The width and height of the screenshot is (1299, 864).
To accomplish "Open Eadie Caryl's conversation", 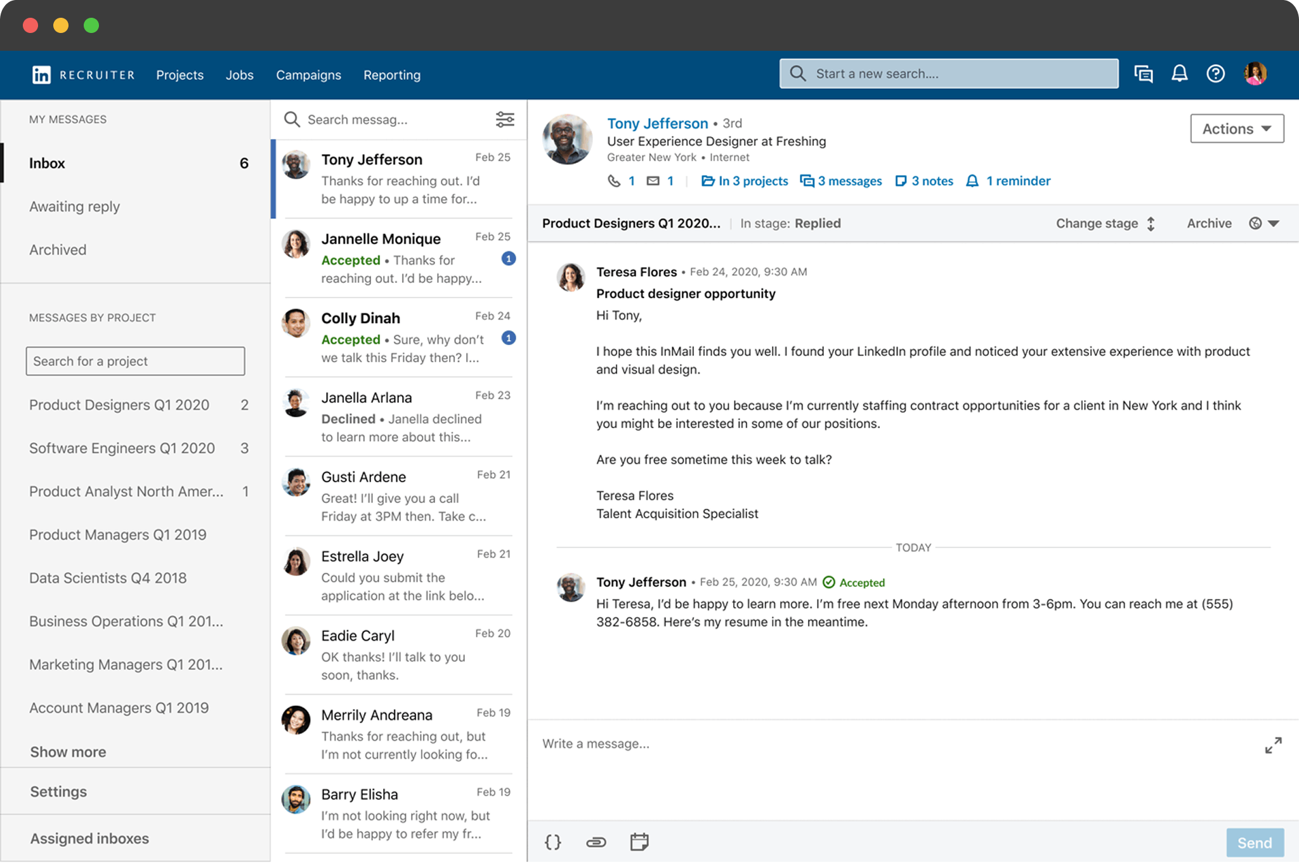I will pos(399,655).
